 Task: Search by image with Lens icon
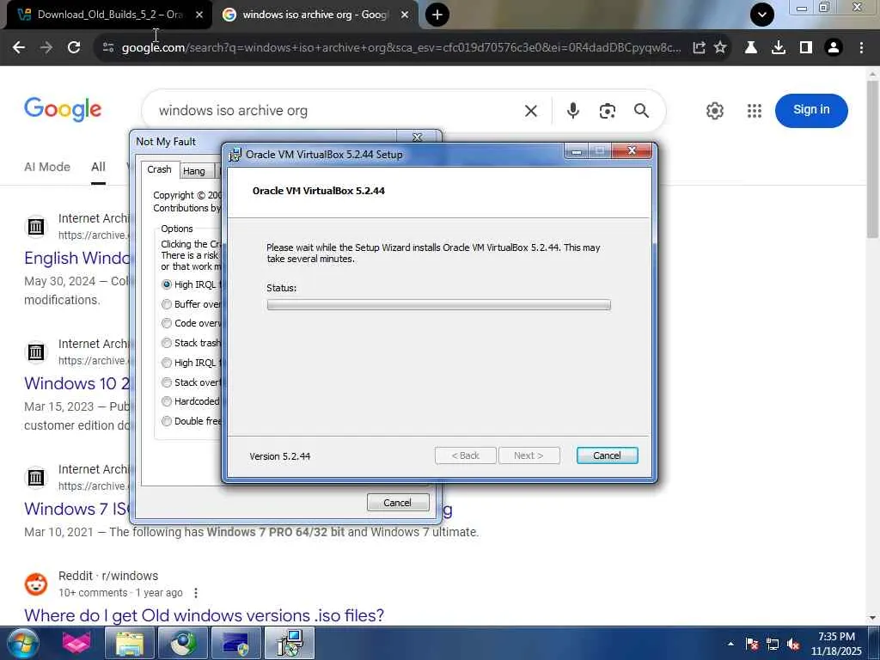(x=608, y=111)
